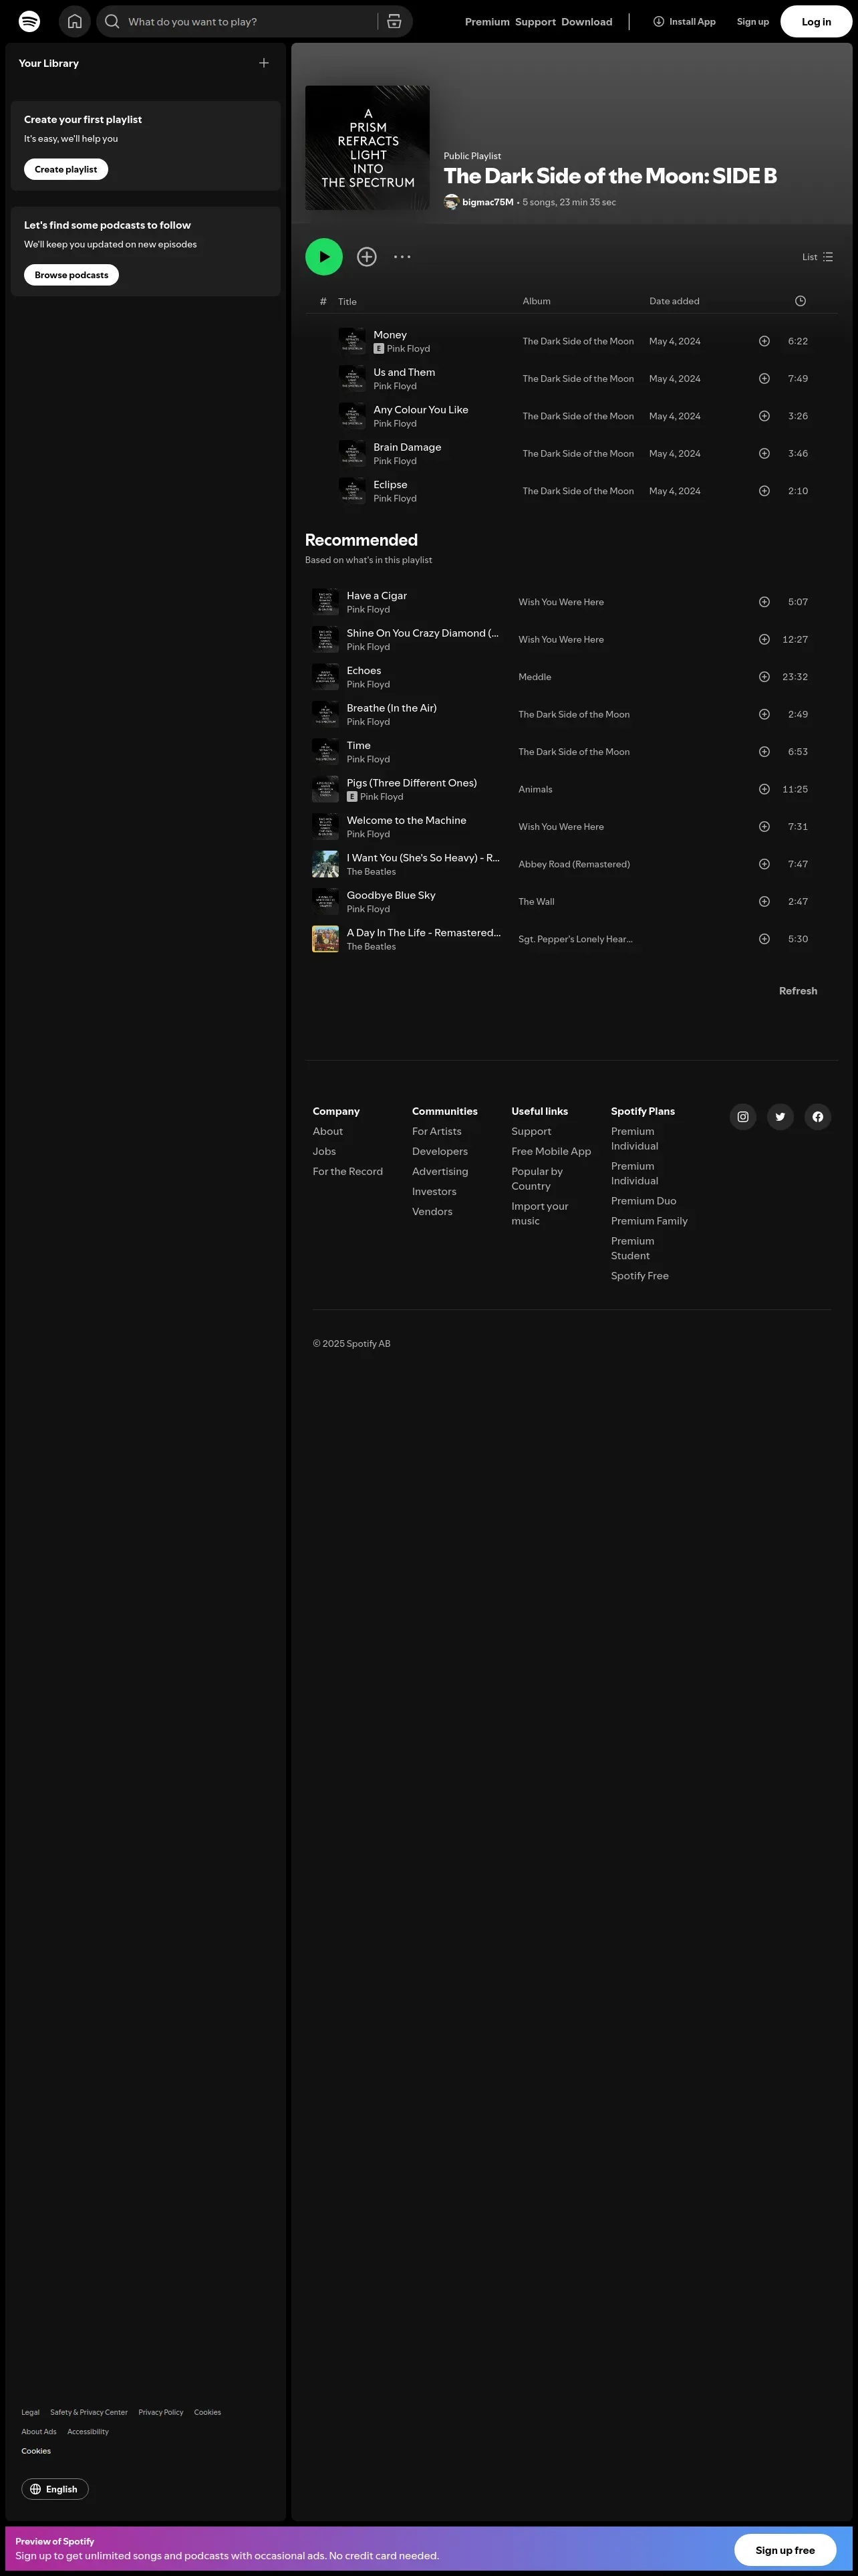Add Echoes plus icon

pyautogui.click(x=764, y=677)
